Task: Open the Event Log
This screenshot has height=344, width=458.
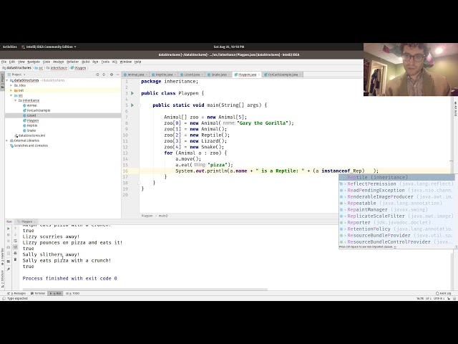Action: (444, 293)
